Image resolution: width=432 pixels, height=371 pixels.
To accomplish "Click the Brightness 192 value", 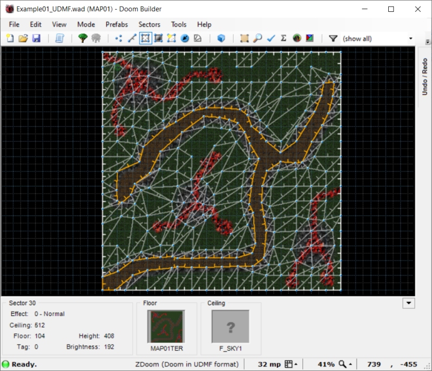I will 109,347.
